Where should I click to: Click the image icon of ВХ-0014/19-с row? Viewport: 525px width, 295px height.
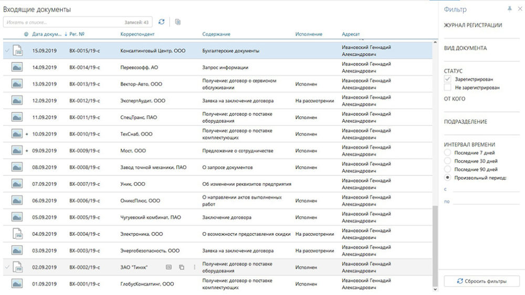[17, 67]
